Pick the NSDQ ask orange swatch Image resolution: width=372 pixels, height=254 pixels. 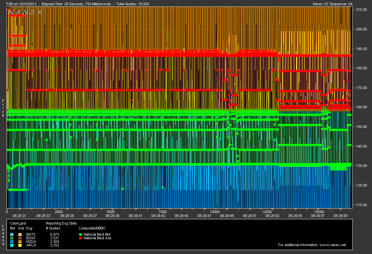[x=20, y=242]
